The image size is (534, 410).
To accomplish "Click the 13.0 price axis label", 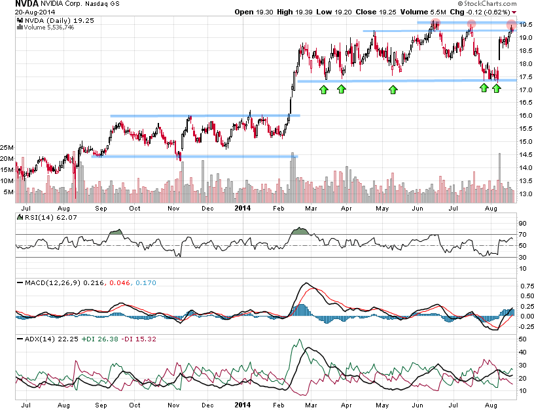I will coord(525,194).
